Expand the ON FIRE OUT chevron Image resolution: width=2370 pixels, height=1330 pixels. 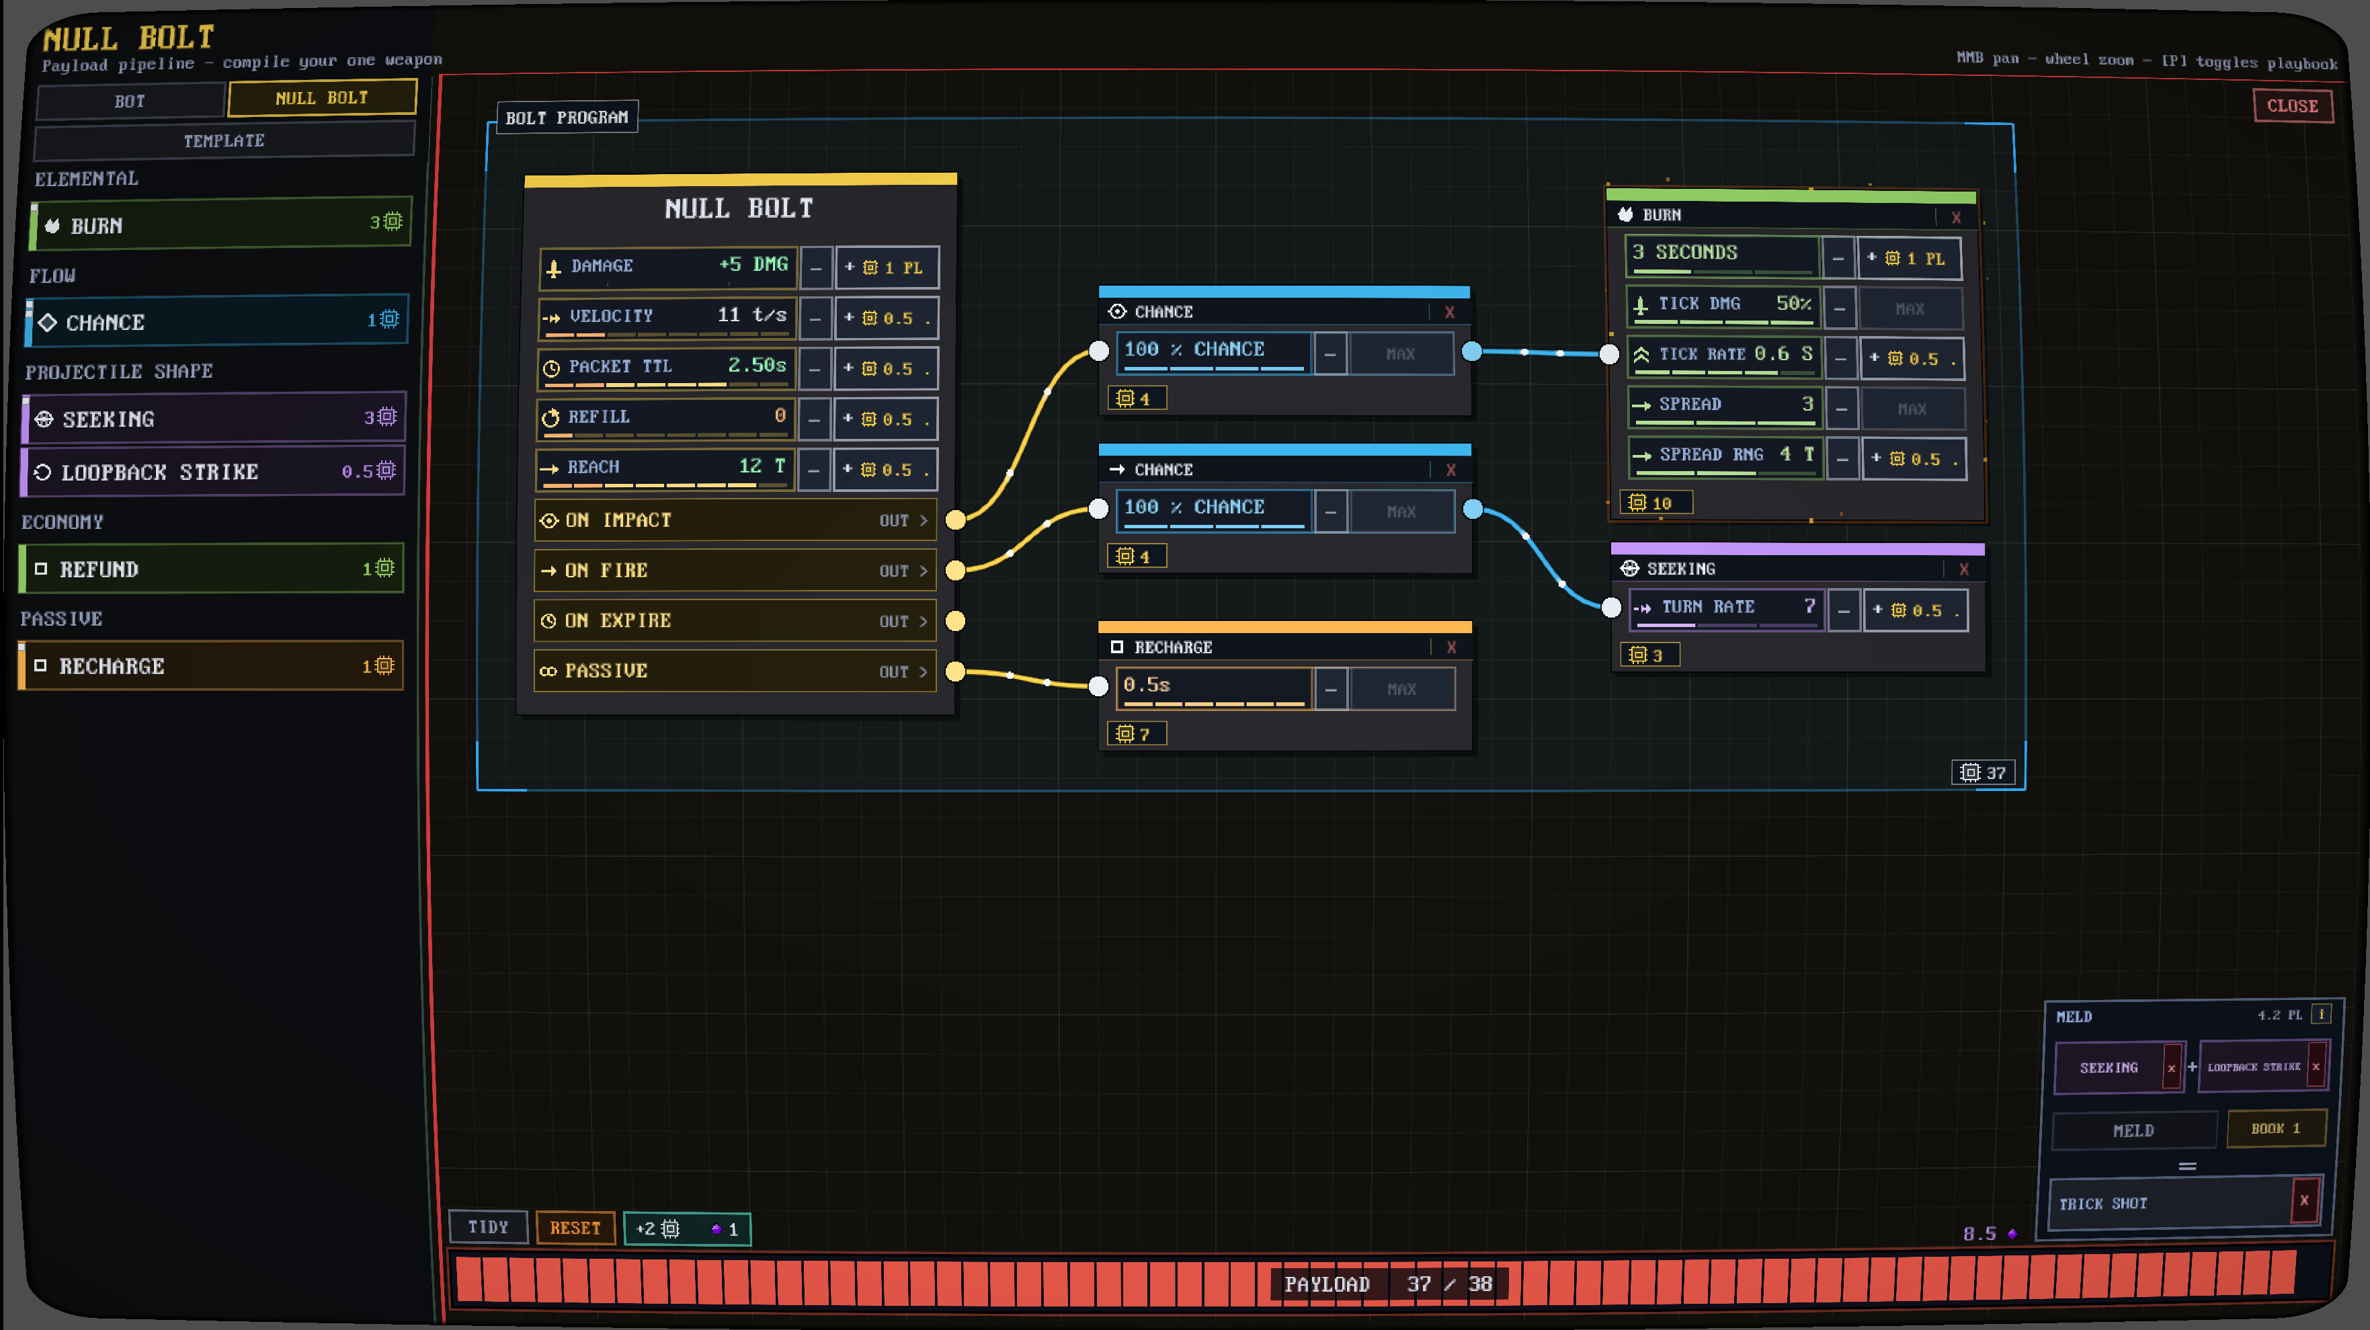click(924, 571)
